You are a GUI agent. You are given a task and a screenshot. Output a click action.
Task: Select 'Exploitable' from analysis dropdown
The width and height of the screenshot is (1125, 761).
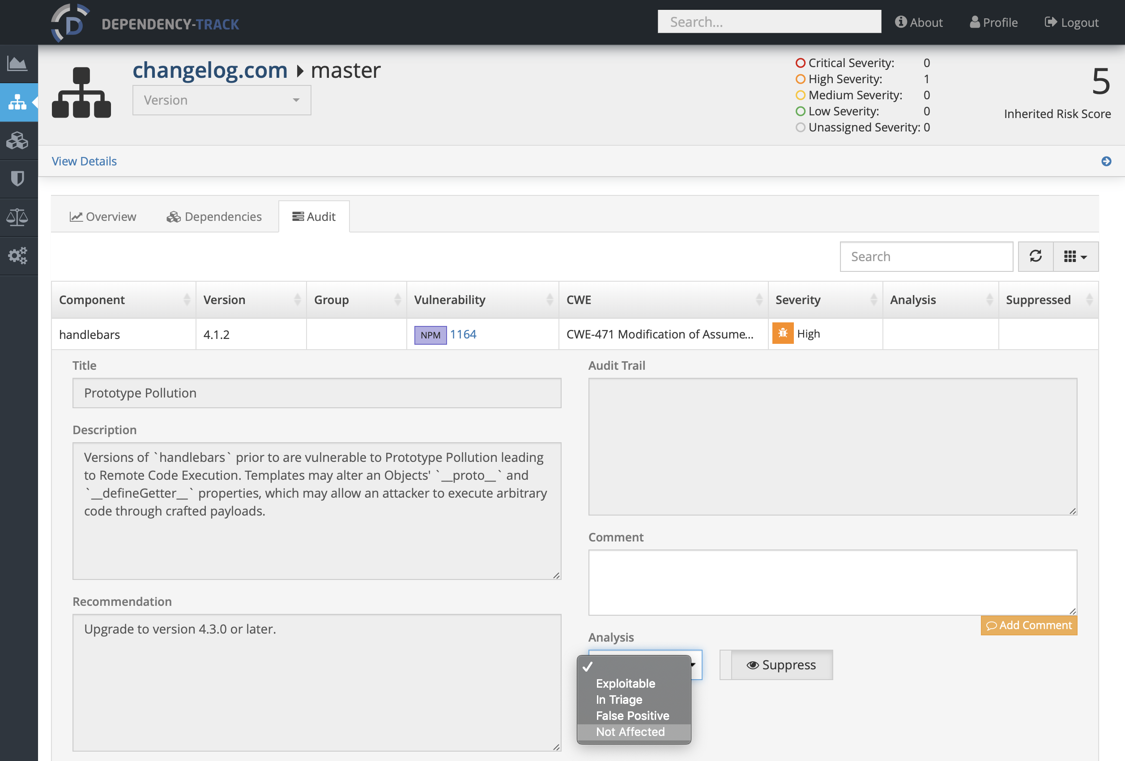click(625, 683)
